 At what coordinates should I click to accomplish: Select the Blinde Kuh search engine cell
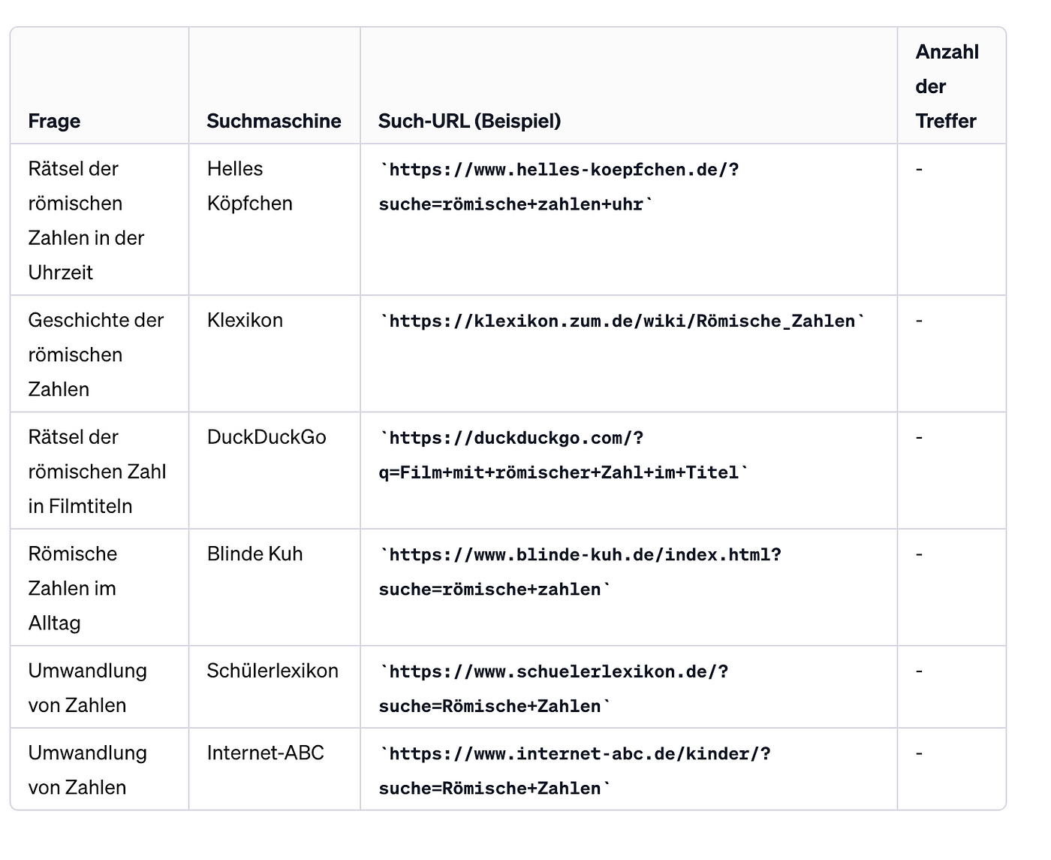coord(254,554)
